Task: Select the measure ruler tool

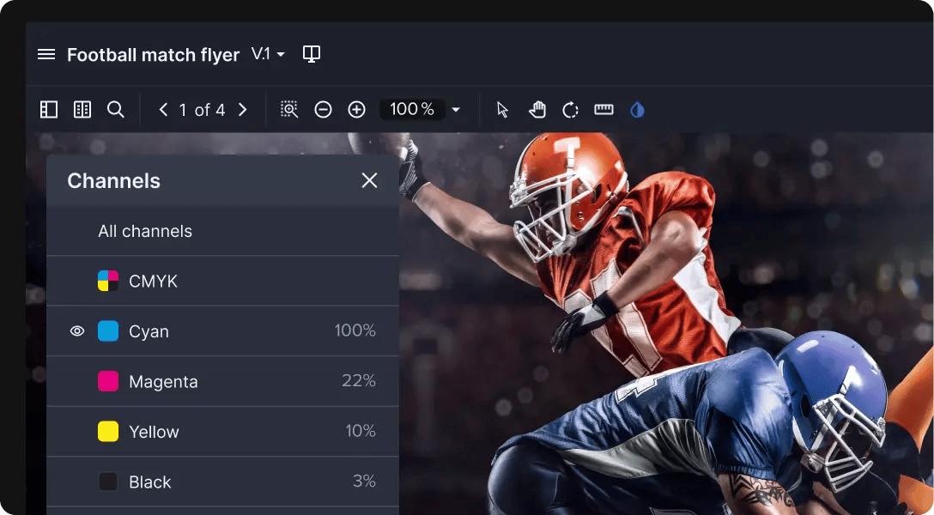Action: tap(603, 109)
